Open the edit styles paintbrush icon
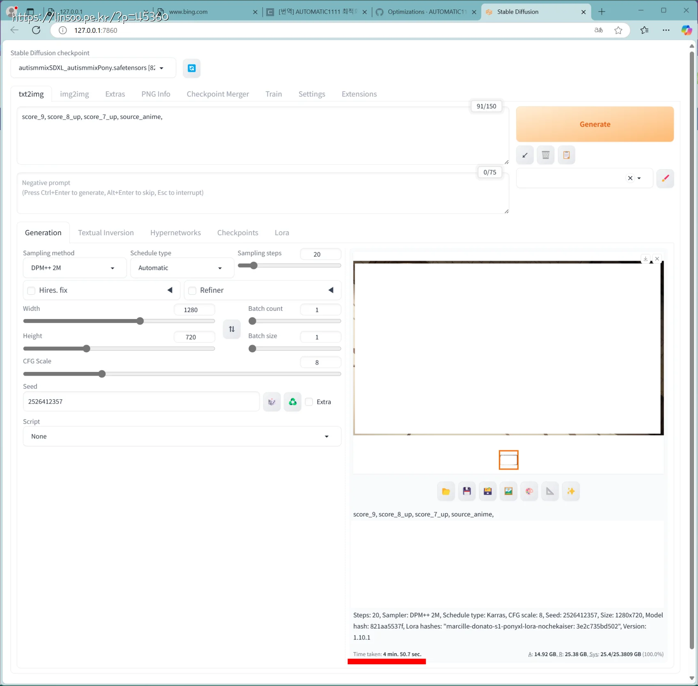 point(665,178)
